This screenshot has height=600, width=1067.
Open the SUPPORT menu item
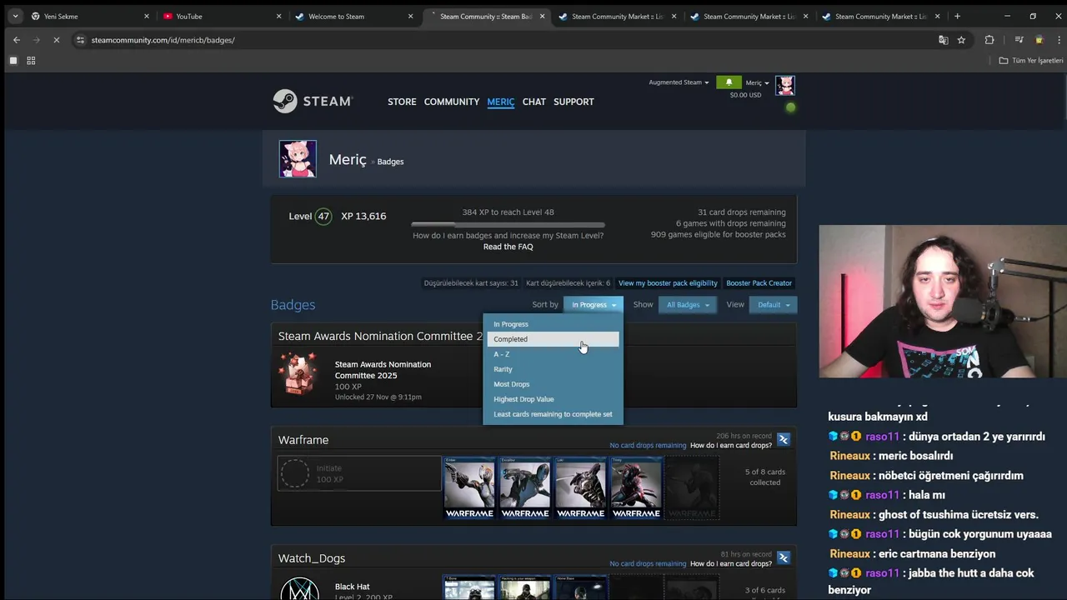tap(574, 102)
